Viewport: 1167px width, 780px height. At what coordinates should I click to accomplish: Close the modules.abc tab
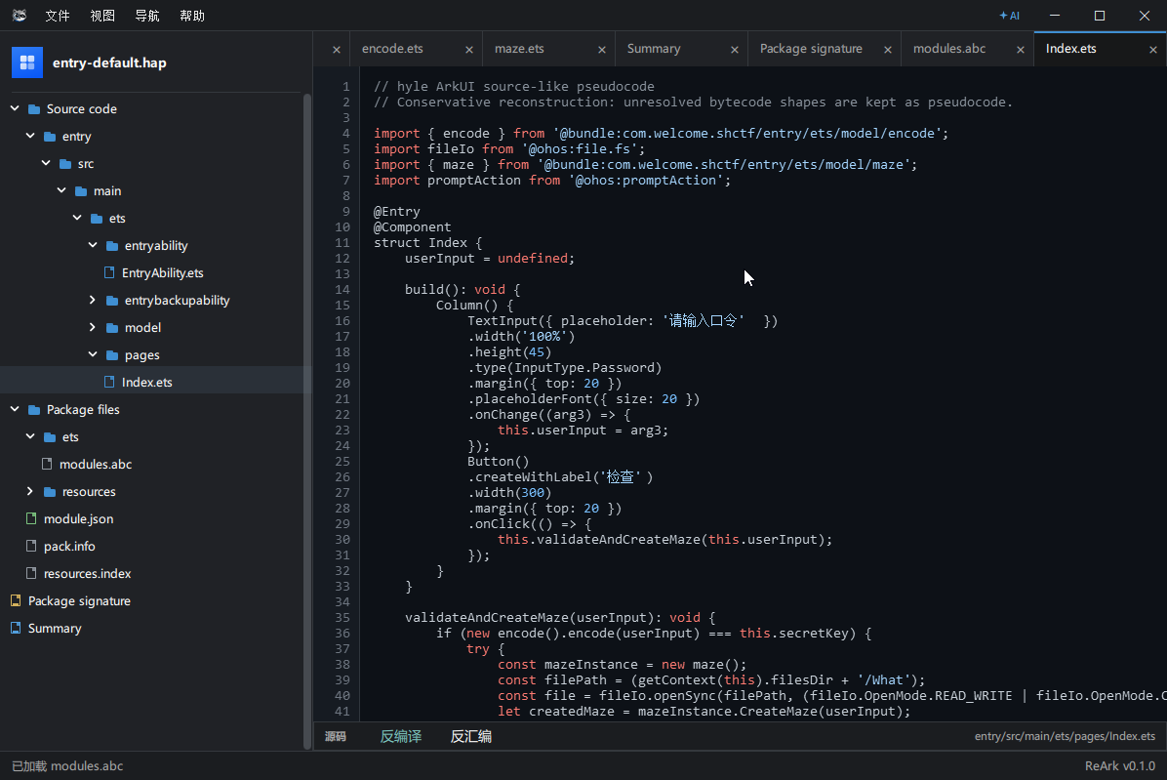pyautogui.click(x=1020, y=50)
